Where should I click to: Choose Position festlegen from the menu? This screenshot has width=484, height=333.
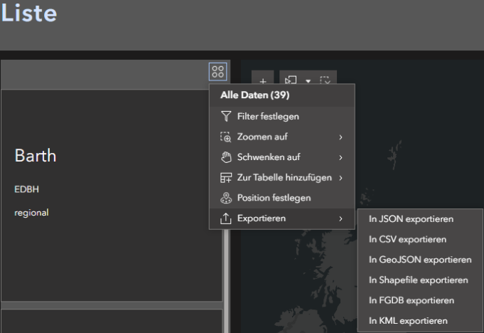coord(282,198)
